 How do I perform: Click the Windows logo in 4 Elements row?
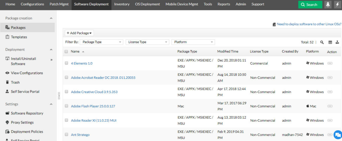coord(308,63)
